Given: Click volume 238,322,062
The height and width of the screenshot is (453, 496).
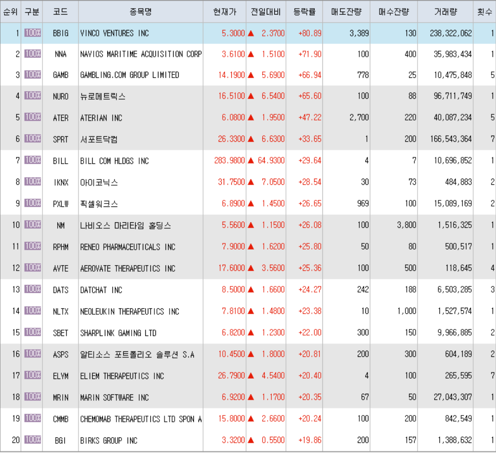Looking at the screenshot, I should pos(451,33).
